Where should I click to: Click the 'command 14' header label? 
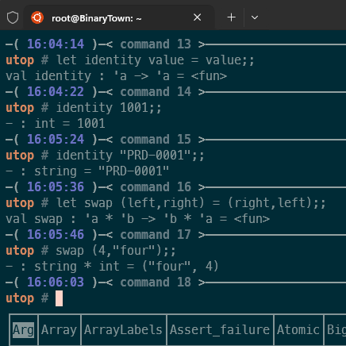tap(156, 92)
